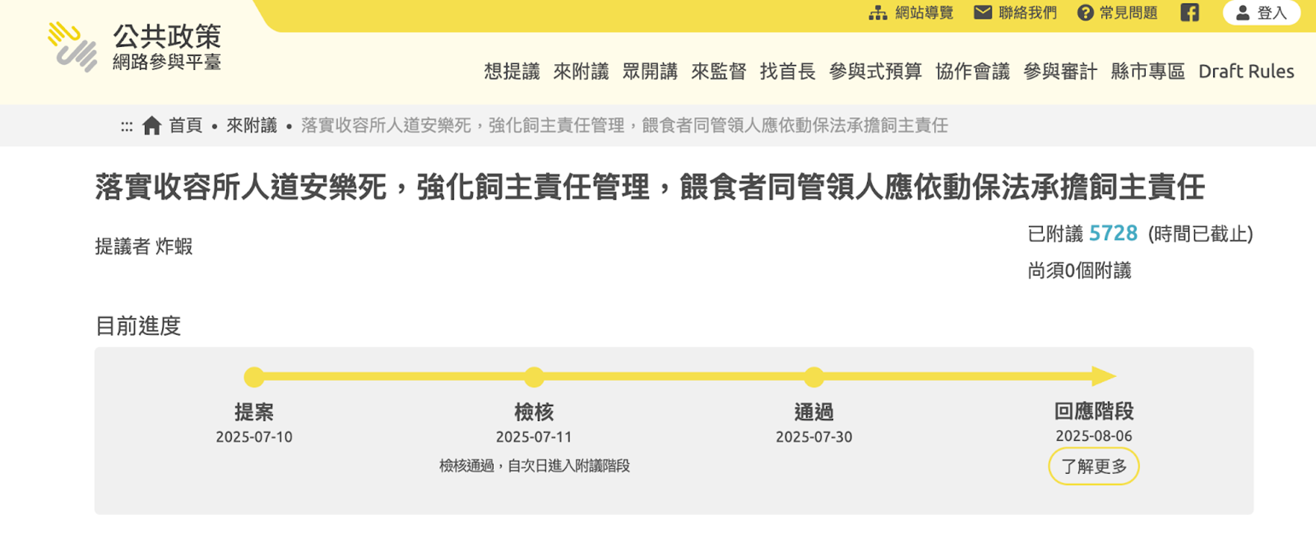Click the 檢核 stage dot on the progress timeline
This screenshot has width=1316, height=533.
click(x=534, y=377)
